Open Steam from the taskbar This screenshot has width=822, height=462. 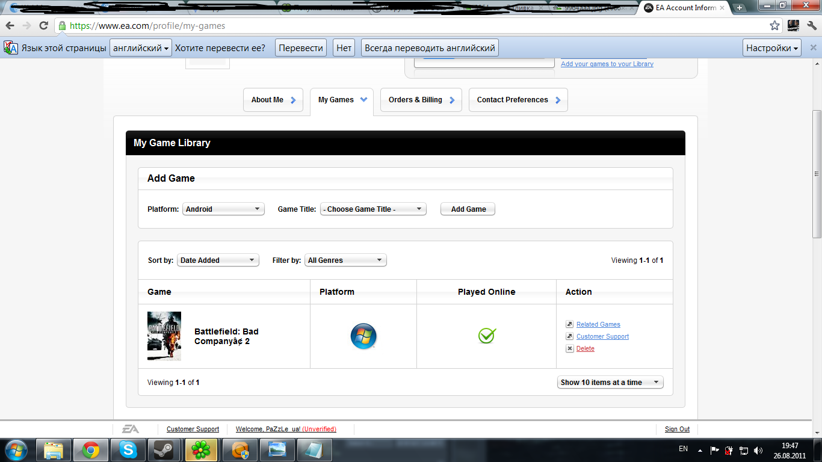point(163,450)
